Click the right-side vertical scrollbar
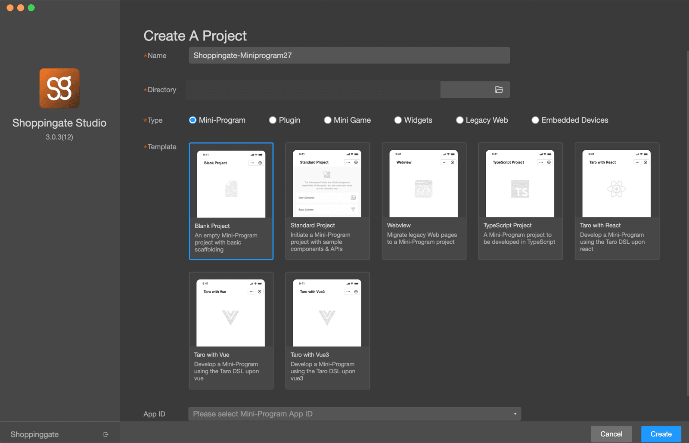689x443 pixels. (687, 224)
